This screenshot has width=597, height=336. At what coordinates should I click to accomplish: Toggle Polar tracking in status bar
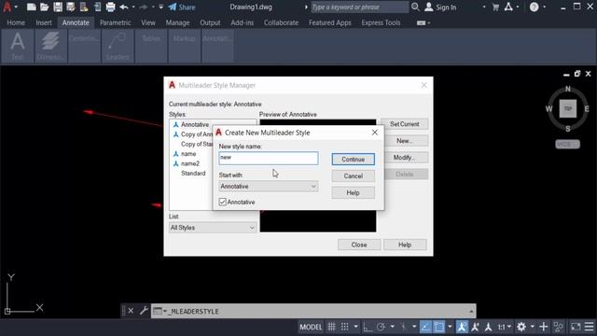click(x=381, y=327)
